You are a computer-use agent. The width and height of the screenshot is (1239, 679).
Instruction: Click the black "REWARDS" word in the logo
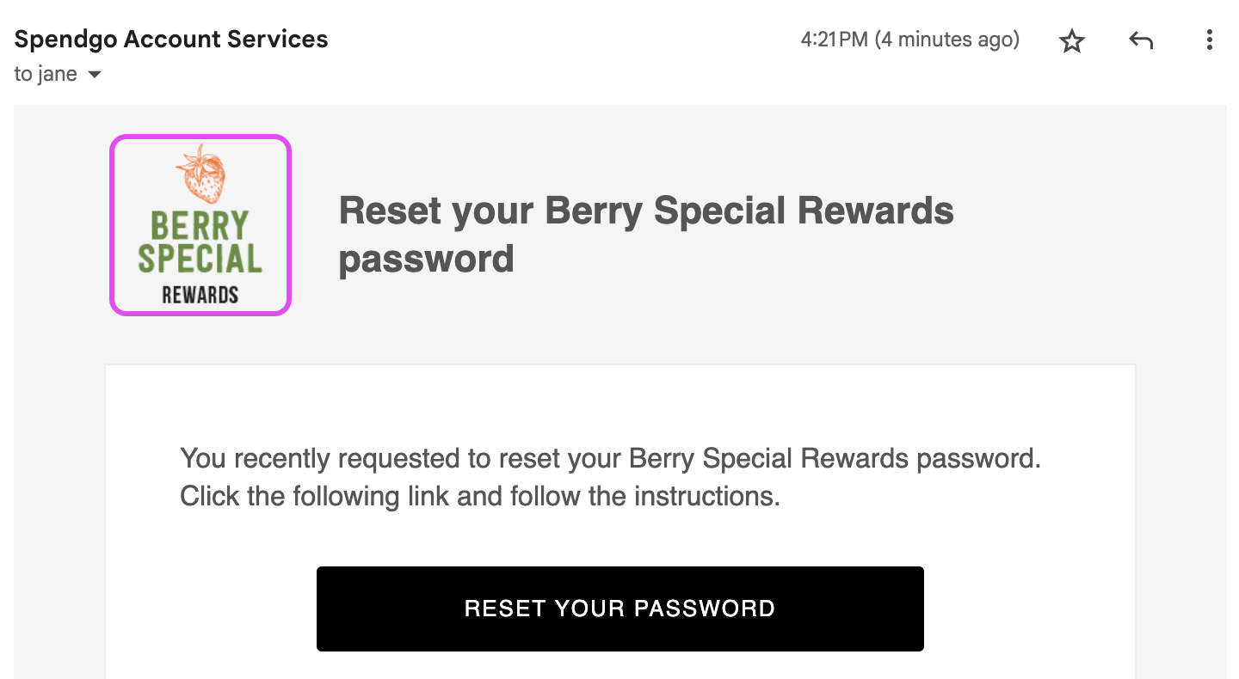(200, 296)
